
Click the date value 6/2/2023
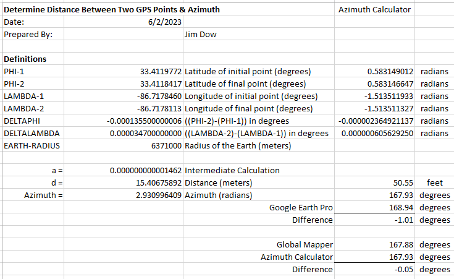161,22
